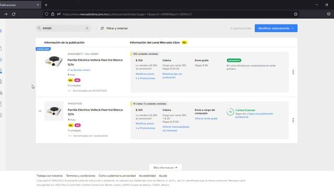334x188 pixels.
Task: Click Ir a Promociones in second listing
Action: click(x=145, y=128)
